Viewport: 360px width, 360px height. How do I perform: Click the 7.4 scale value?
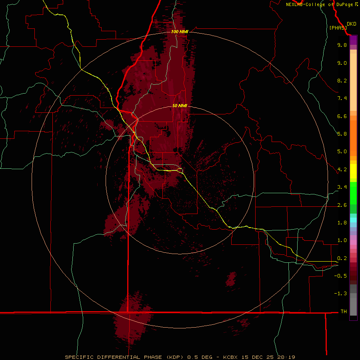tap(342, 98)
